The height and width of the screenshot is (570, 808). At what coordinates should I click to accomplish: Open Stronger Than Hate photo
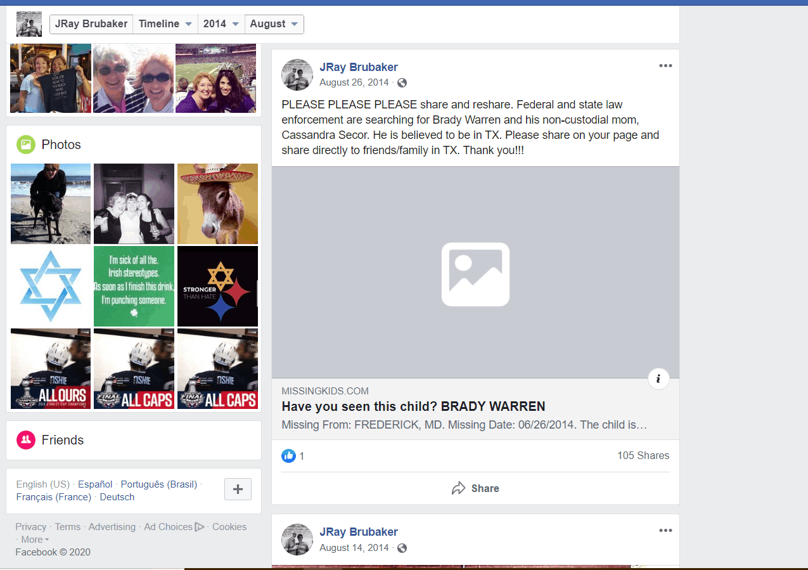(217, 286)
